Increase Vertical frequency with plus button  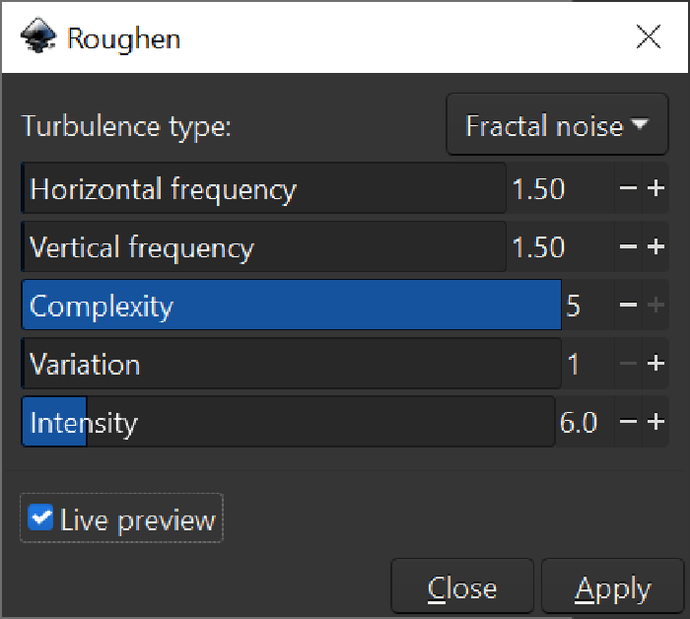pyautogui.click(x=656, y=246)
